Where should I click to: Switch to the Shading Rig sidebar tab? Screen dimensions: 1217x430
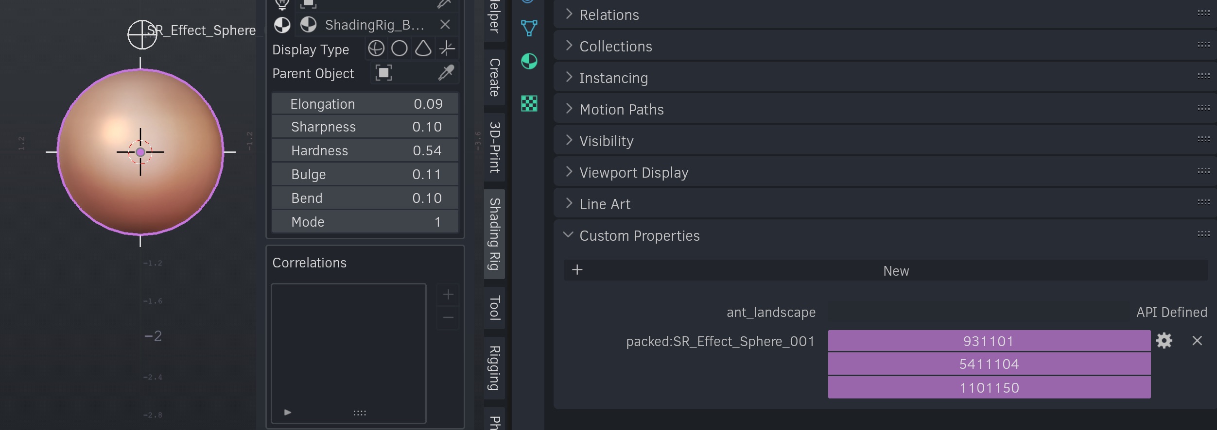pos(494,234)
